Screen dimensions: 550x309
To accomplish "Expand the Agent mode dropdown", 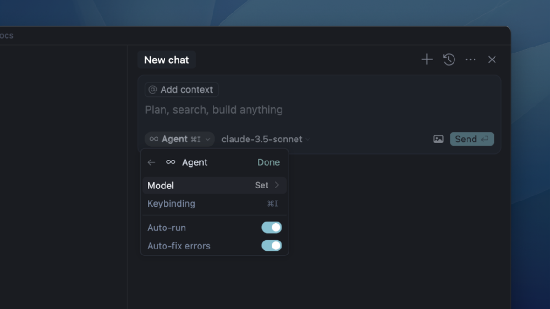I will (x=179, y=139).
